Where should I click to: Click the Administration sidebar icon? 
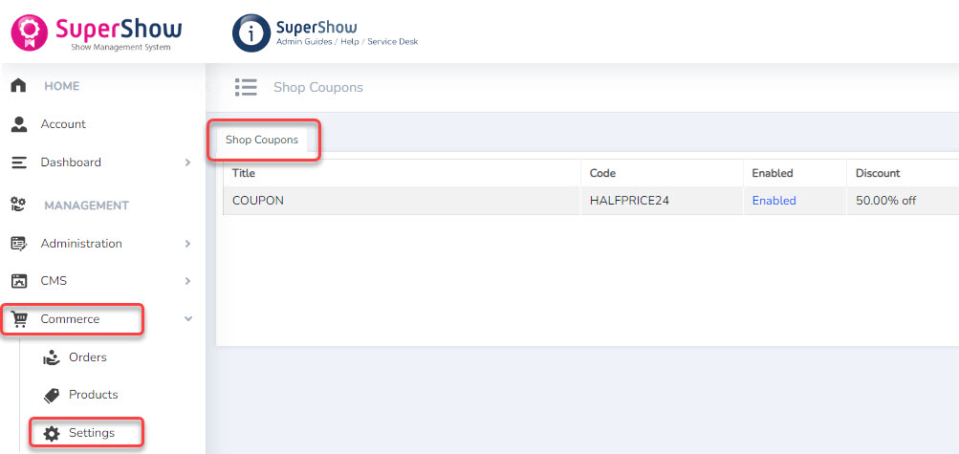18,244
